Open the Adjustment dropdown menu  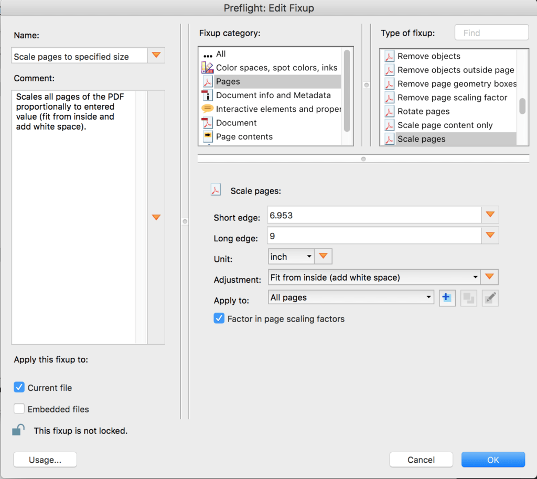click(x=374, y=277)
